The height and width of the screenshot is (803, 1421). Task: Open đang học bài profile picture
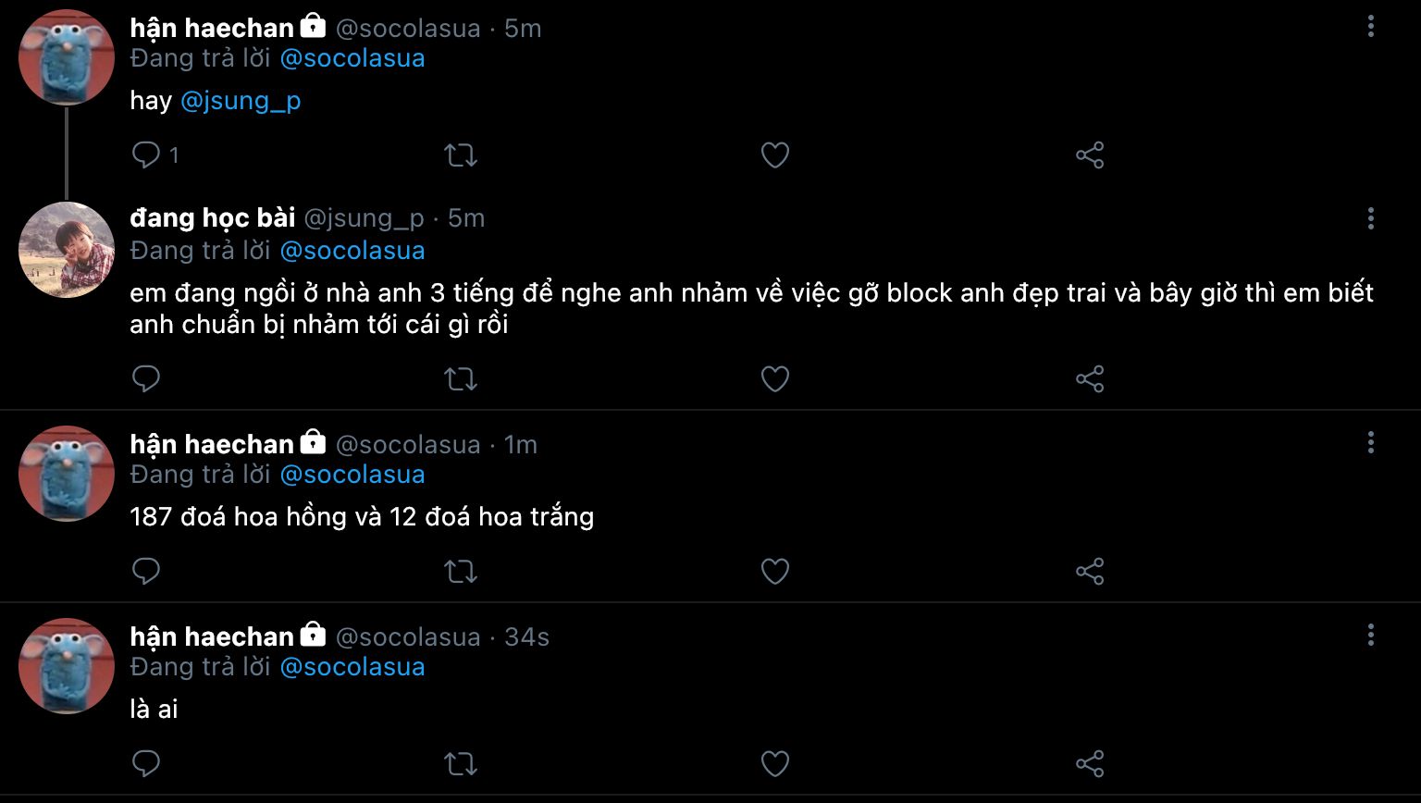pyautogui.click(x=67, y=250)
